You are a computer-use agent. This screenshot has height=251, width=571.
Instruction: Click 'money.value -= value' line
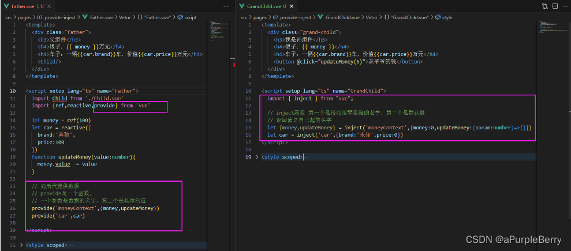67,164
